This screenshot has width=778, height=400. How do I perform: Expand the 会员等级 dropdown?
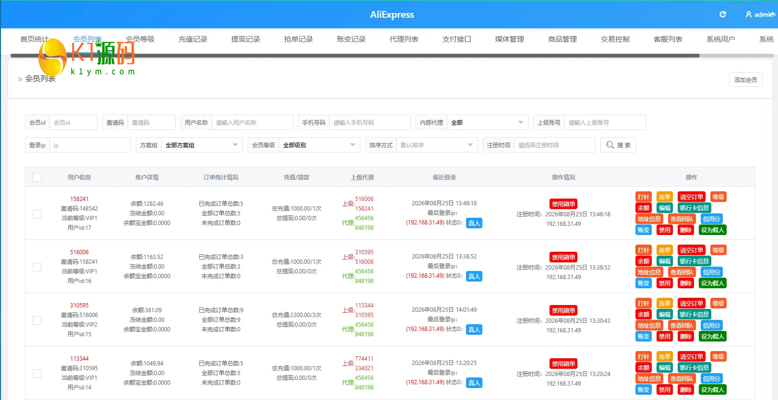click(x=319, y=145)
